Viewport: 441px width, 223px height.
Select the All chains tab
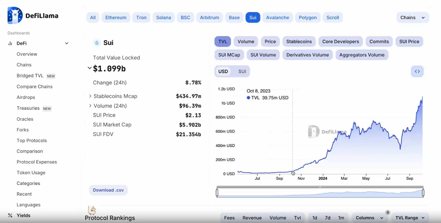click(x=93, y=18)
